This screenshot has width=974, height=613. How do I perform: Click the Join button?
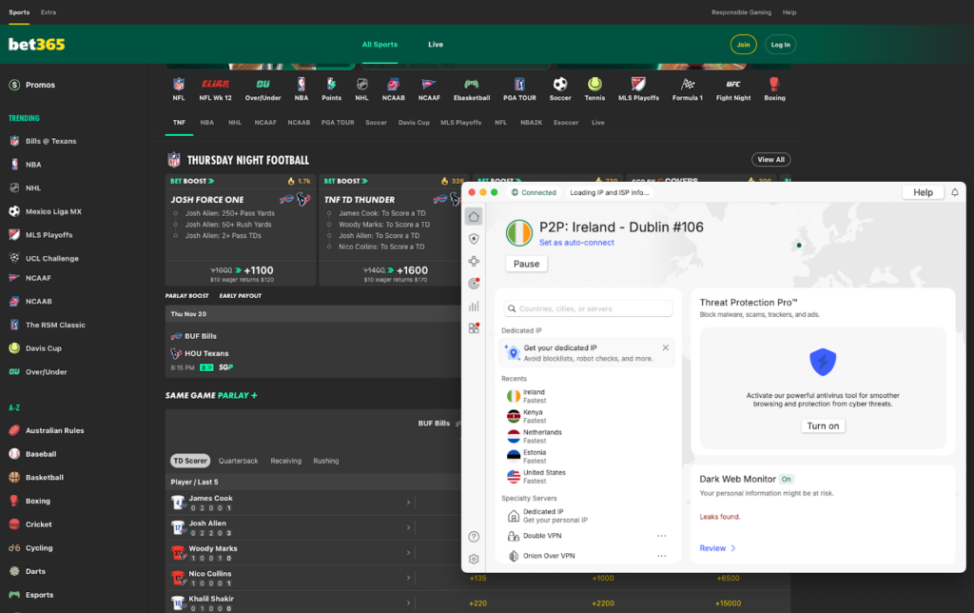click(743, 45)
